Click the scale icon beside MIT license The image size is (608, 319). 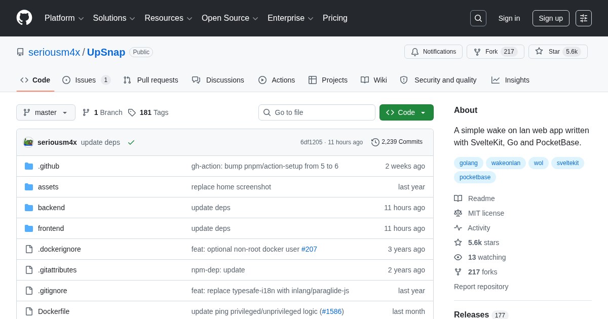click(458, 213)
